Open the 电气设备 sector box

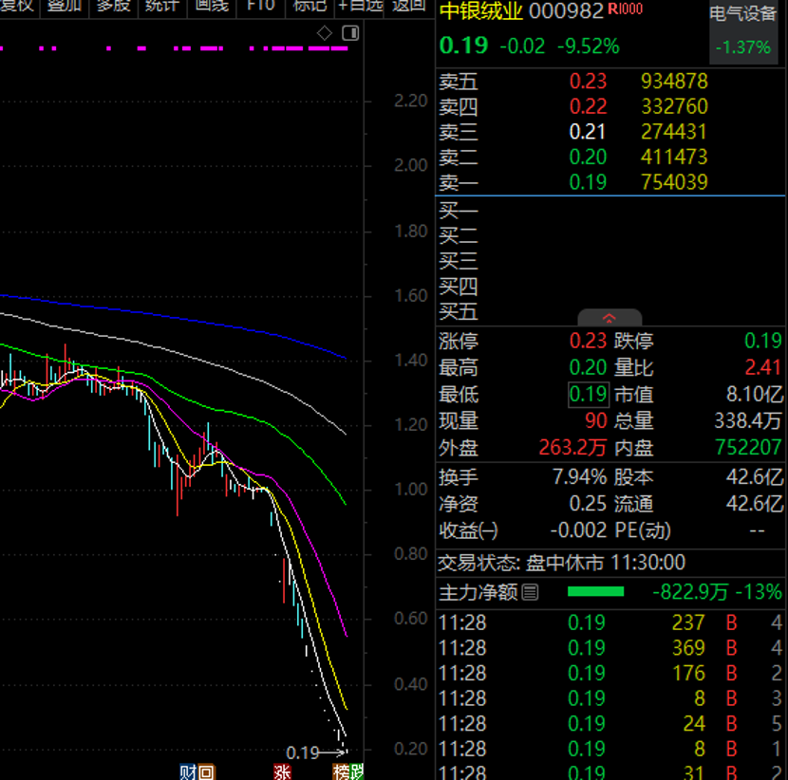point(743,30)
